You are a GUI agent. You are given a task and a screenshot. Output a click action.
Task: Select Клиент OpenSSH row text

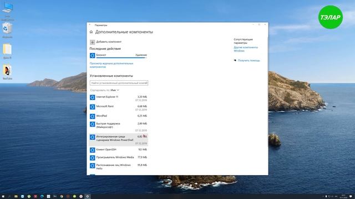pyautogui.click(x=106, y=150)
